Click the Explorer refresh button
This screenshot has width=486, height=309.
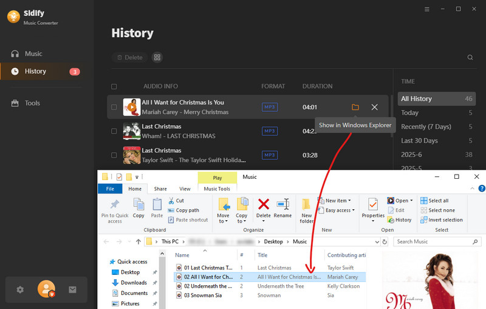pyautogui.click(x=385, y=242)
